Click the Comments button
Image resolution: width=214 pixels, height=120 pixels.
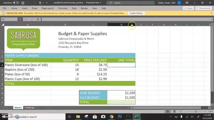click(204, 8)
